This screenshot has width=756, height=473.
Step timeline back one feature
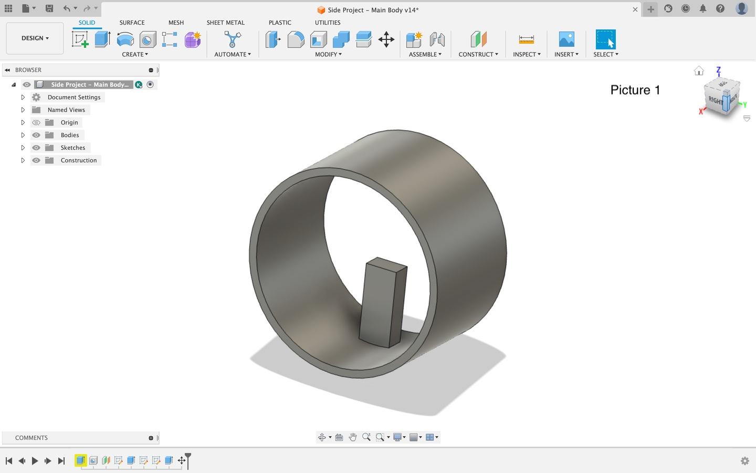[22, 461]
